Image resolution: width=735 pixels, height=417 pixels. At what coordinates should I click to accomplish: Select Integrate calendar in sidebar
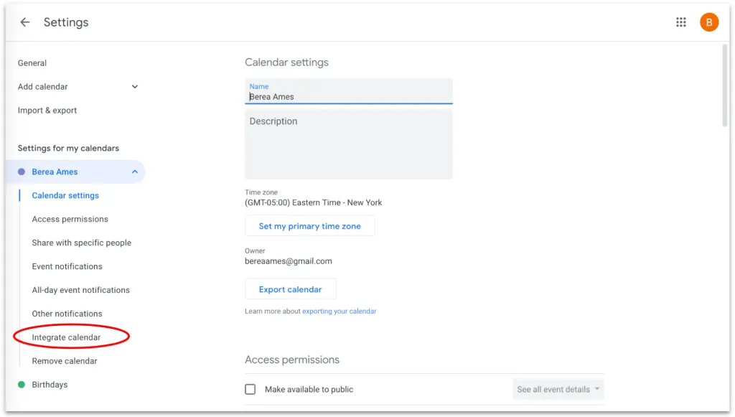[x=66, y=337]
